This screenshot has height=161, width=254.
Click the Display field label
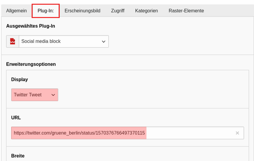pos(20,79)
